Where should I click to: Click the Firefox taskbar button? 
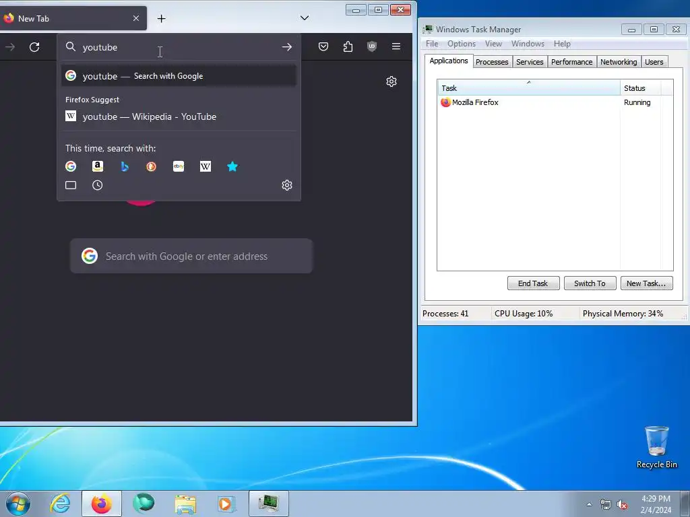click(102, 504)
